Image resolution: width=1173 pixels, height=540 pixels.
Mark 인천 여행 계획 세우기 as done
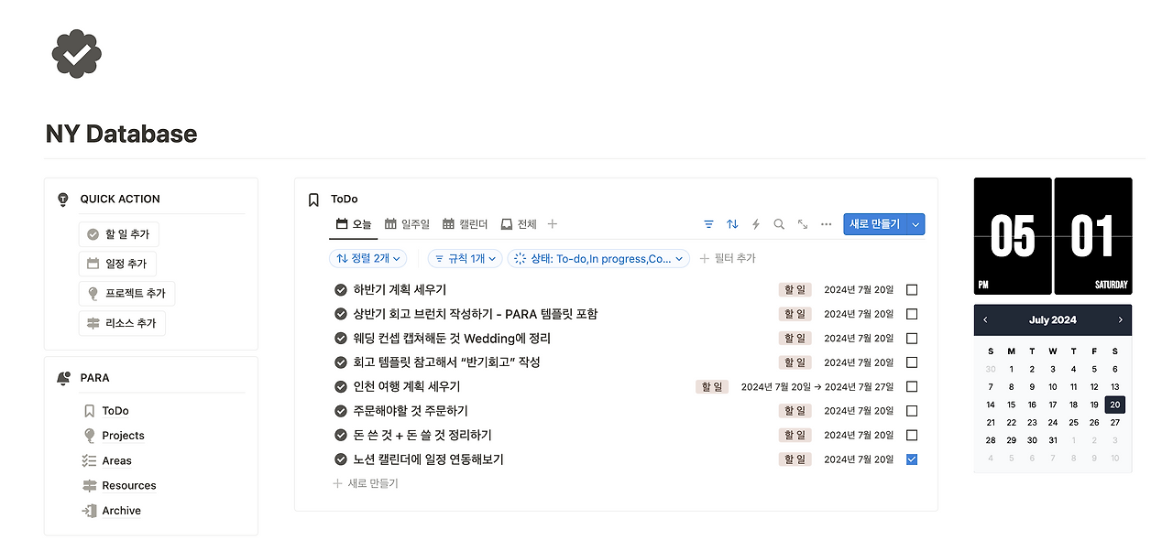[911, 386]
